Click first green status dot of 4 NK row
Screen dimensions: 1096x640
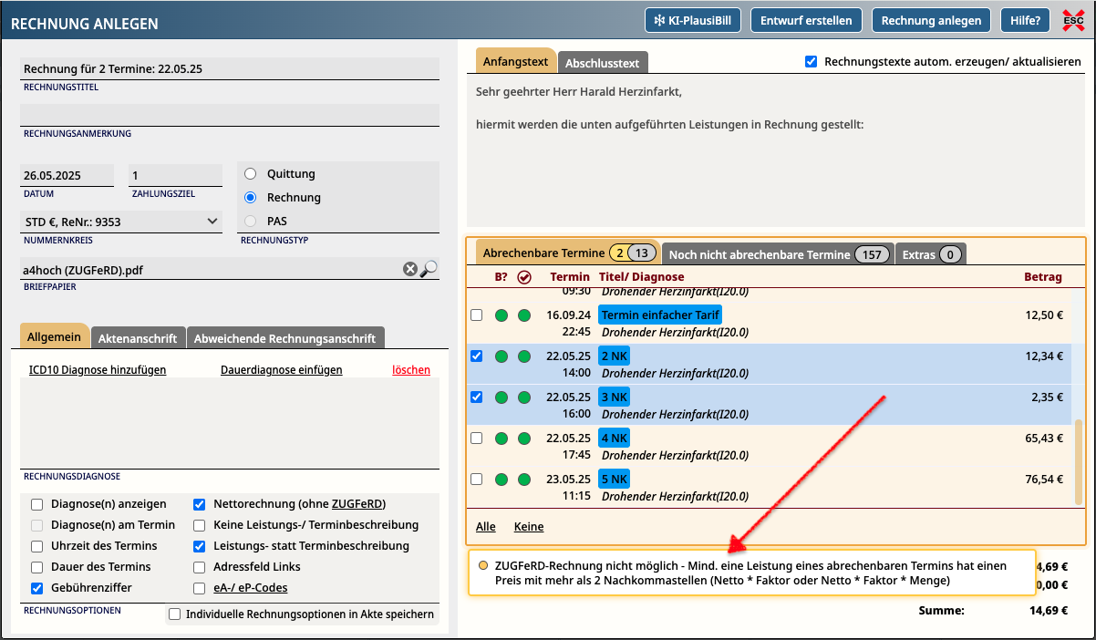[x=501, y=439]
